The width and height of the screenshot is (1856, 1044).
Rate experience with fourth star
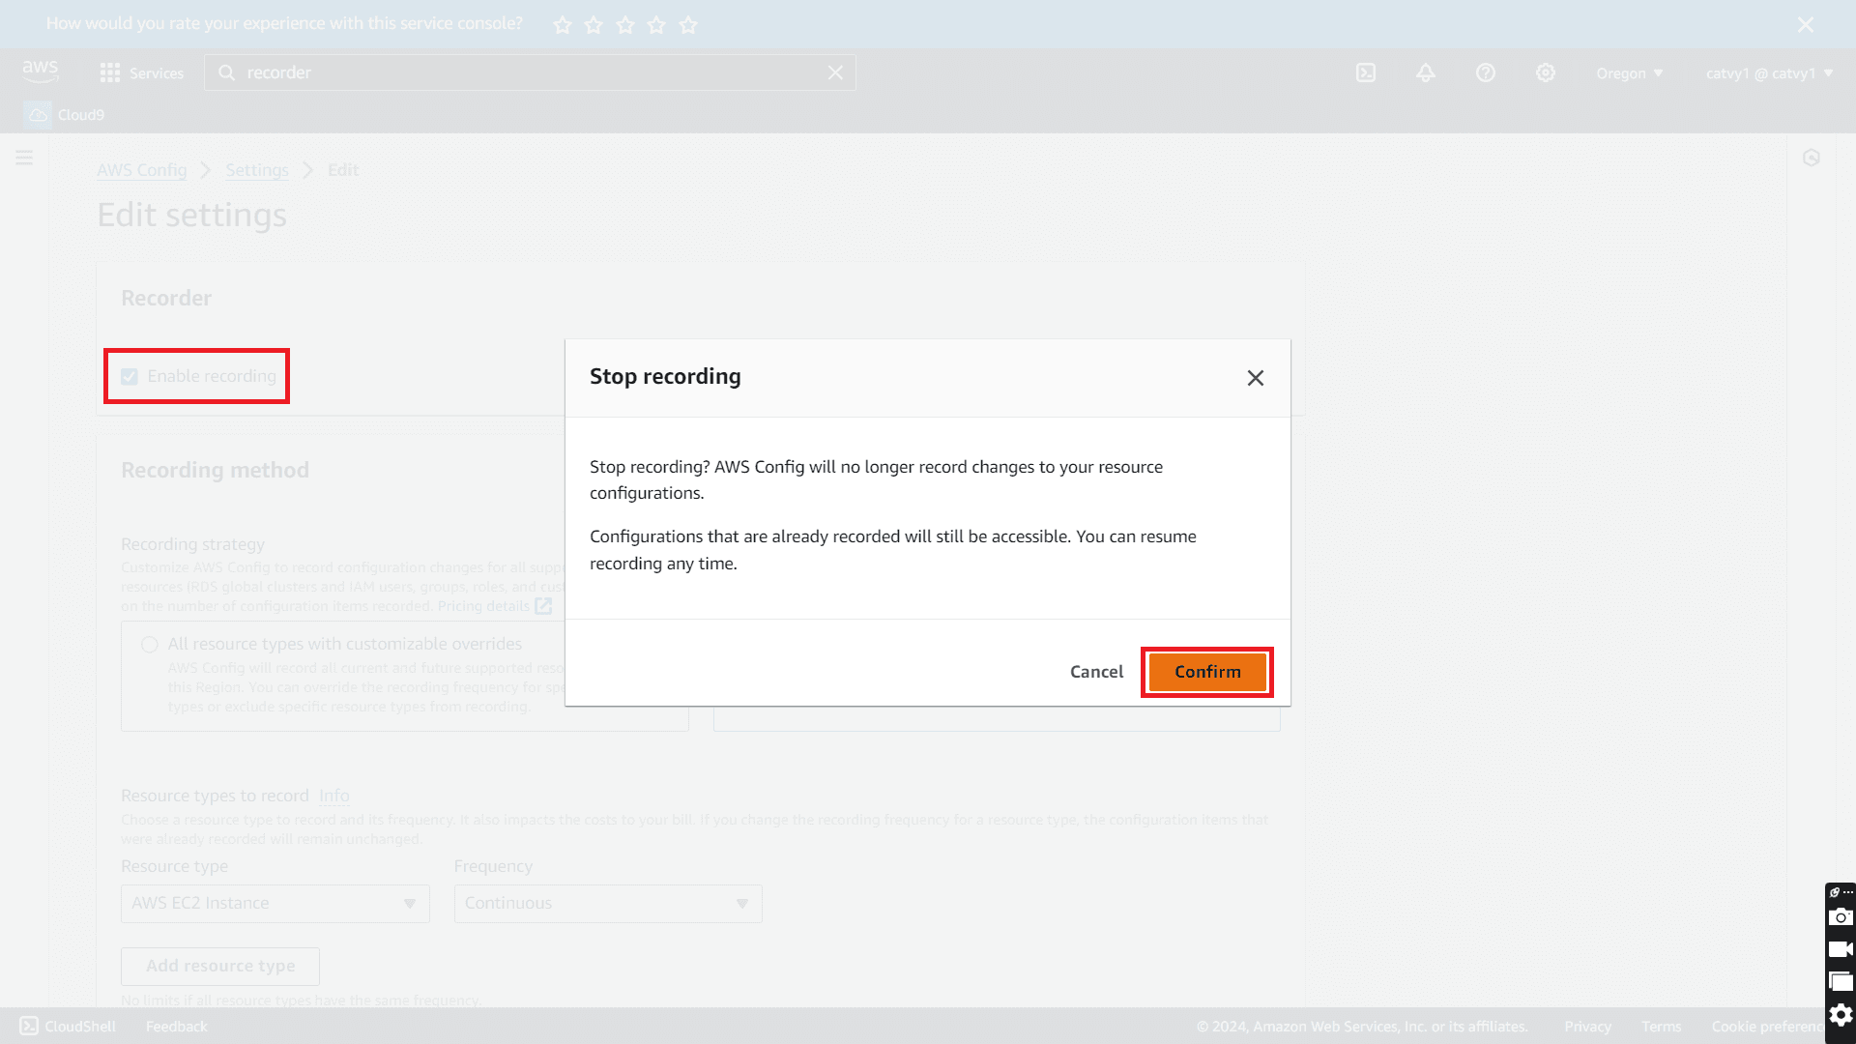tap(656, 24)
